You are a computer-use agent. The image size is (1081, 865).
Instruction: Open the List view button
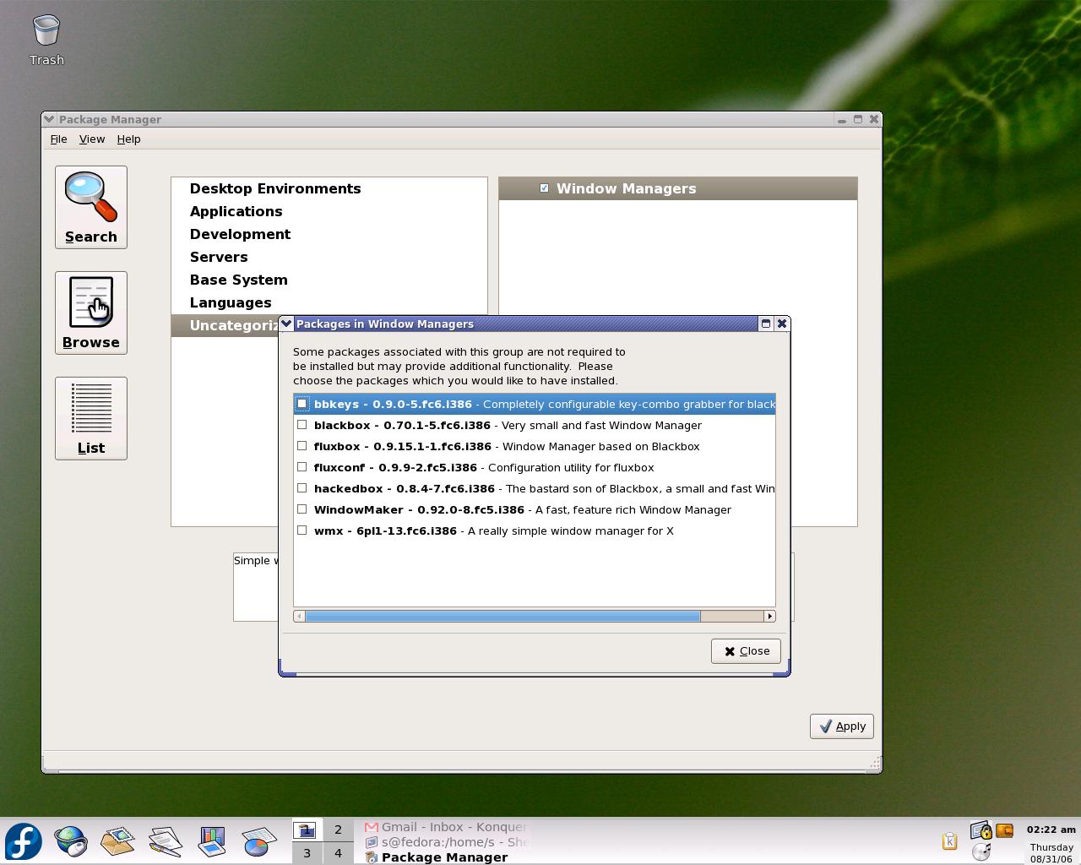pyautogui.click(x=91, y=419)
